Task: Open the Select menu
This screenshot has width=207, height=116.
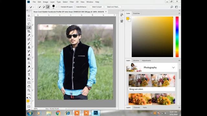Action: click(65, 2)
